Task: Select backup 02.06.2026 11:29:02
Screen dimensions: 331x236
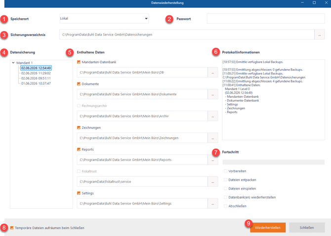Action: click(36, 73)
